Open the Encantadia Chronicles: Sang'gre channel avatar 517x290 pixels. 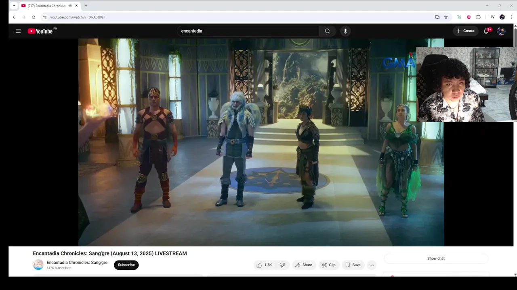tap(38, 265)
